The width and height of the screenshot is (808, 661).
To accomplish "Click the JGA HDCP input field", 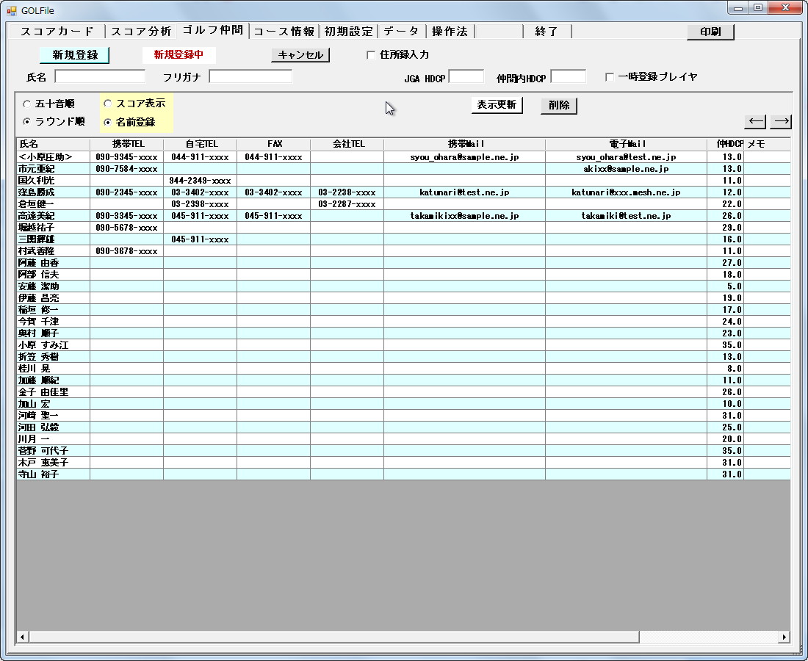I will tap(466, 76).
